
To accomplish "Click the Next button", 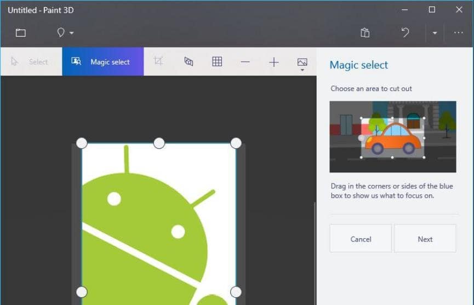I will point(425,239).
